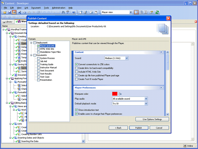This screenshot has width=198, height=149.
Task: Enable Create zip file from published Player package
Action: coord(76,75)
